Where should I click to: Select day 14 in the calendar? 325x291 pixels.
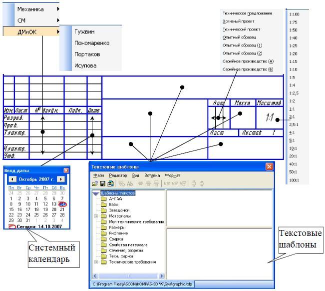pos(62,204)
